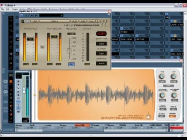187x140 pixels.
Task: Toggle the sync redraw button
Action: (x=163, y=109)
